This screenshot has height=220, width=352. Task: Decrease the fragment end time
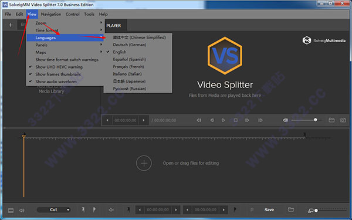[x=187, y=210]
